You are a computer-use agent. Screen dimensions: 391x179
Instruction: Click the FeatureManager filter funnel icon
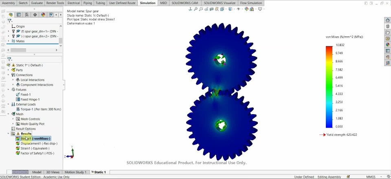point(9,21)
